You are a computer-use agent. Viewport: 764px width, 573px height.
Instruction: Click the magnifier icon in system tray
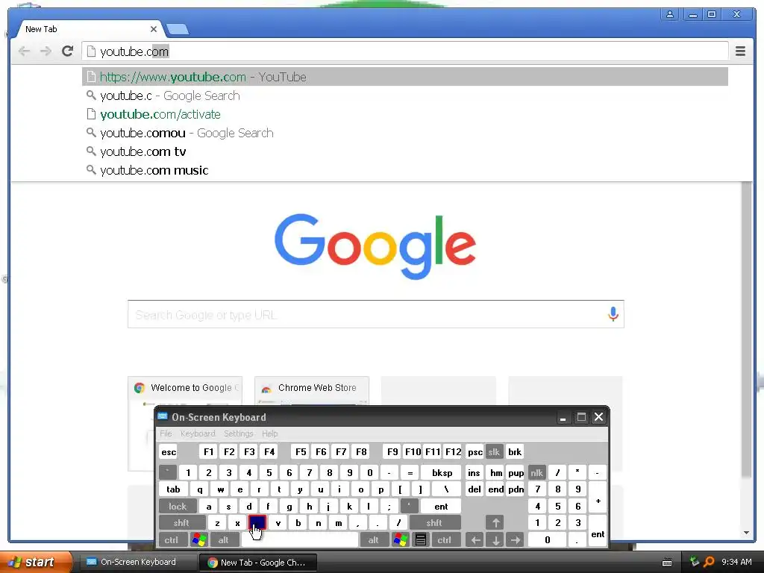[x=709, y=563]
